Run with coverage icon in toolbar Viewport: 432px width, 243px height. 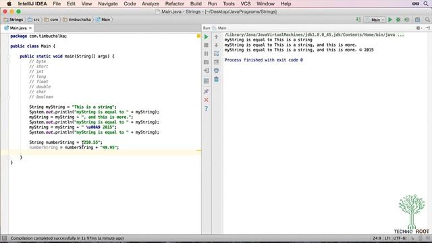point(406,20)
